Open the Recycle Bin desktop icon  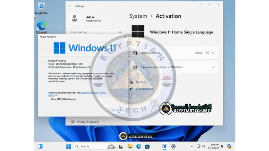[41, 8]
